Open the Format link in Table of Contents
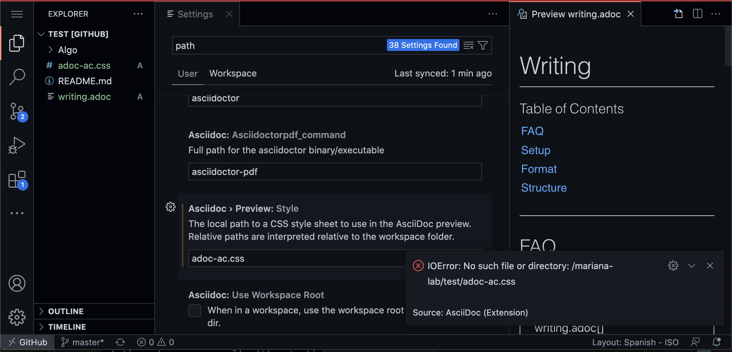The image size is (732, 352). coord(539,169)
